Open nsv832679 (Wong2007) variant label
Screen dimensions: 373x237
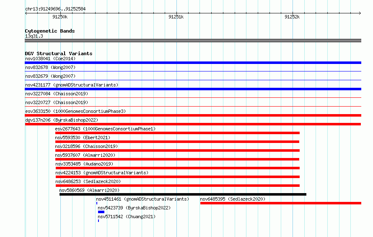pyautogui.click(x=50, y=76)
